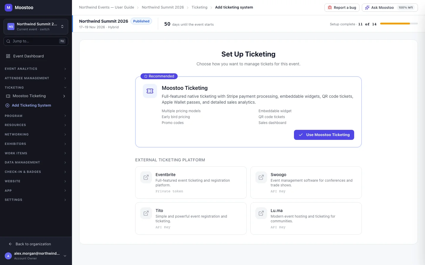This screenshot has width=425, height=265.
Task: Click the external-link icon on the Lu.ma card
Action: tap(261, 213)
